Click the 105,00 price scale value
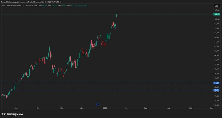This screenshot has height=118, width=222. [x=217, y=10]
